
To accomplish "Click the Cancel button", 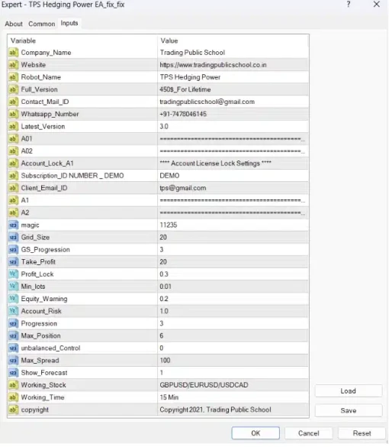I will (308, 433).
